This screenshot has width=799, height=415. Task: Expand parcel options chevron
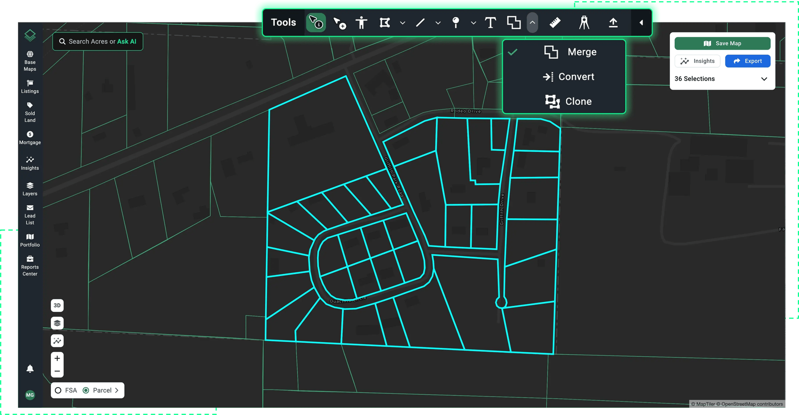[x=117, y=391]
